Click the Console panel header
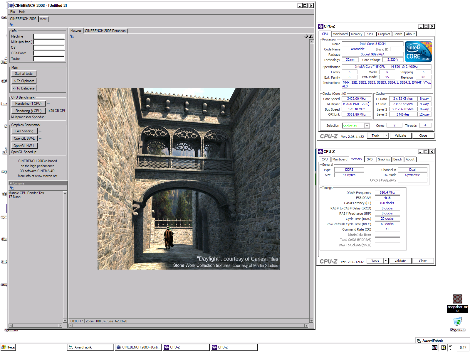 click(x=38, y=183)
